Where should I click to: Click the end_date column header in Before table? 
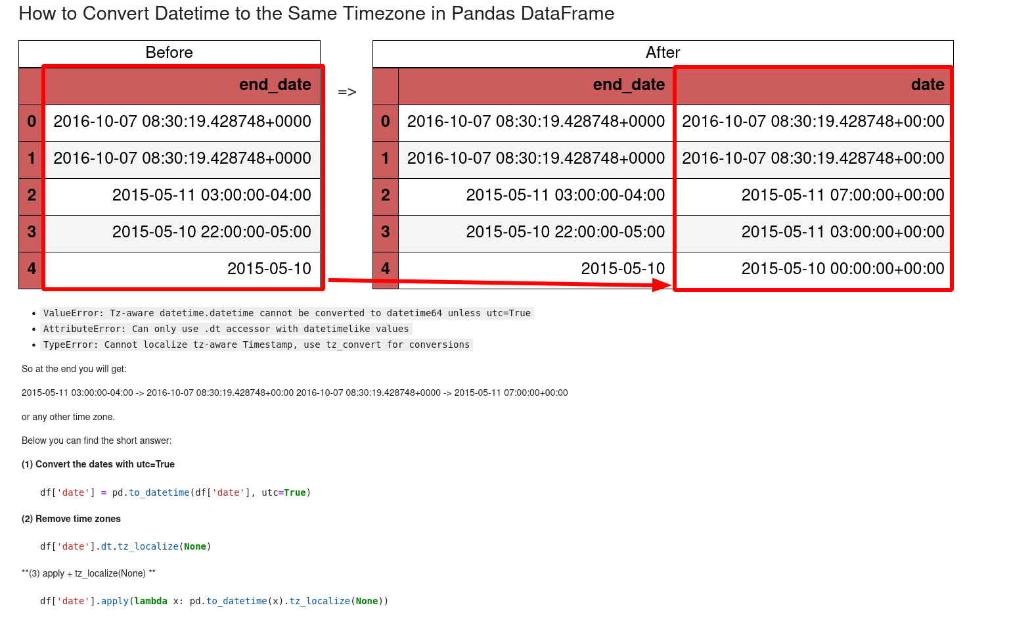(275, 85)
